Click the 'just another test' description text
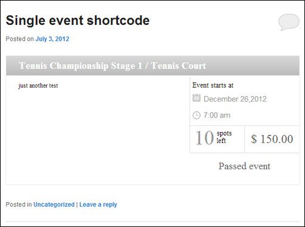This screenshot has width=305, height=227. pos(38,86)
